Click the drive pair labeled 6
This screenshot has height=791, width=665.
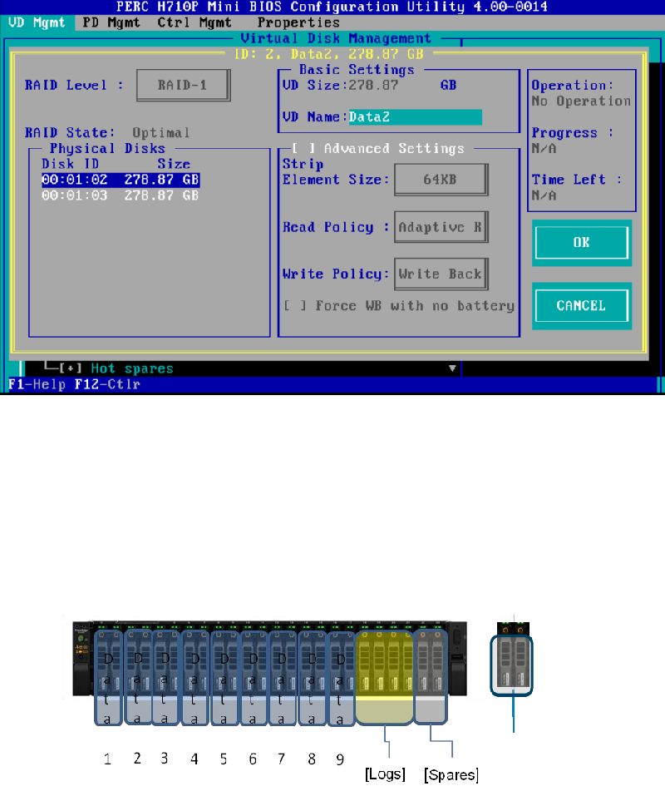[254, 678]
